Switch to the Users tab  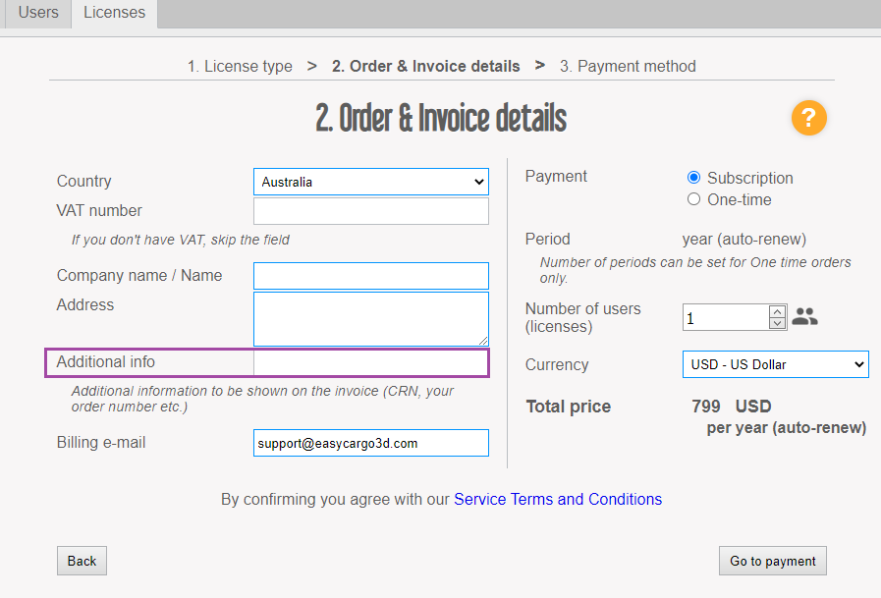(38, 13)
